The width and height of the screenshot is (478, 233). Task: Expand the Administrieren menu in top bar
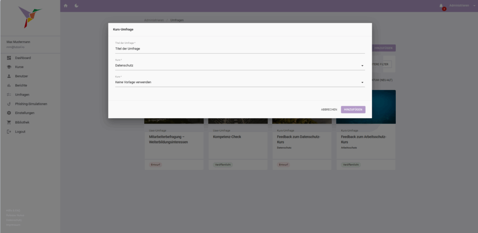(x=461, y=6)
